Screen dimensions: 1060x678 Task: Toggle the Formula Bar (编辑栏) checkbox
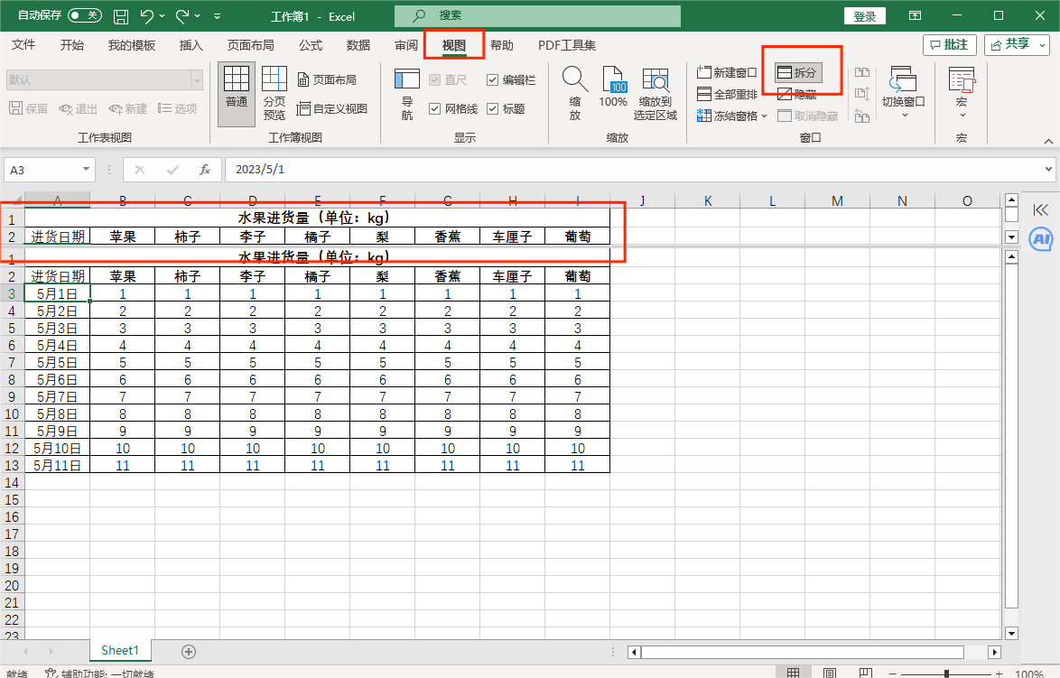(x=492, y=79)
